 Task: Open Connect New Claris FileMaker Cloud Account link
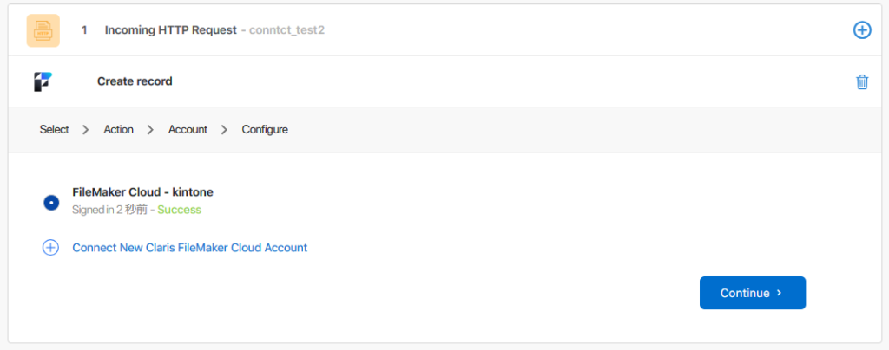click(x=189, y=248)
